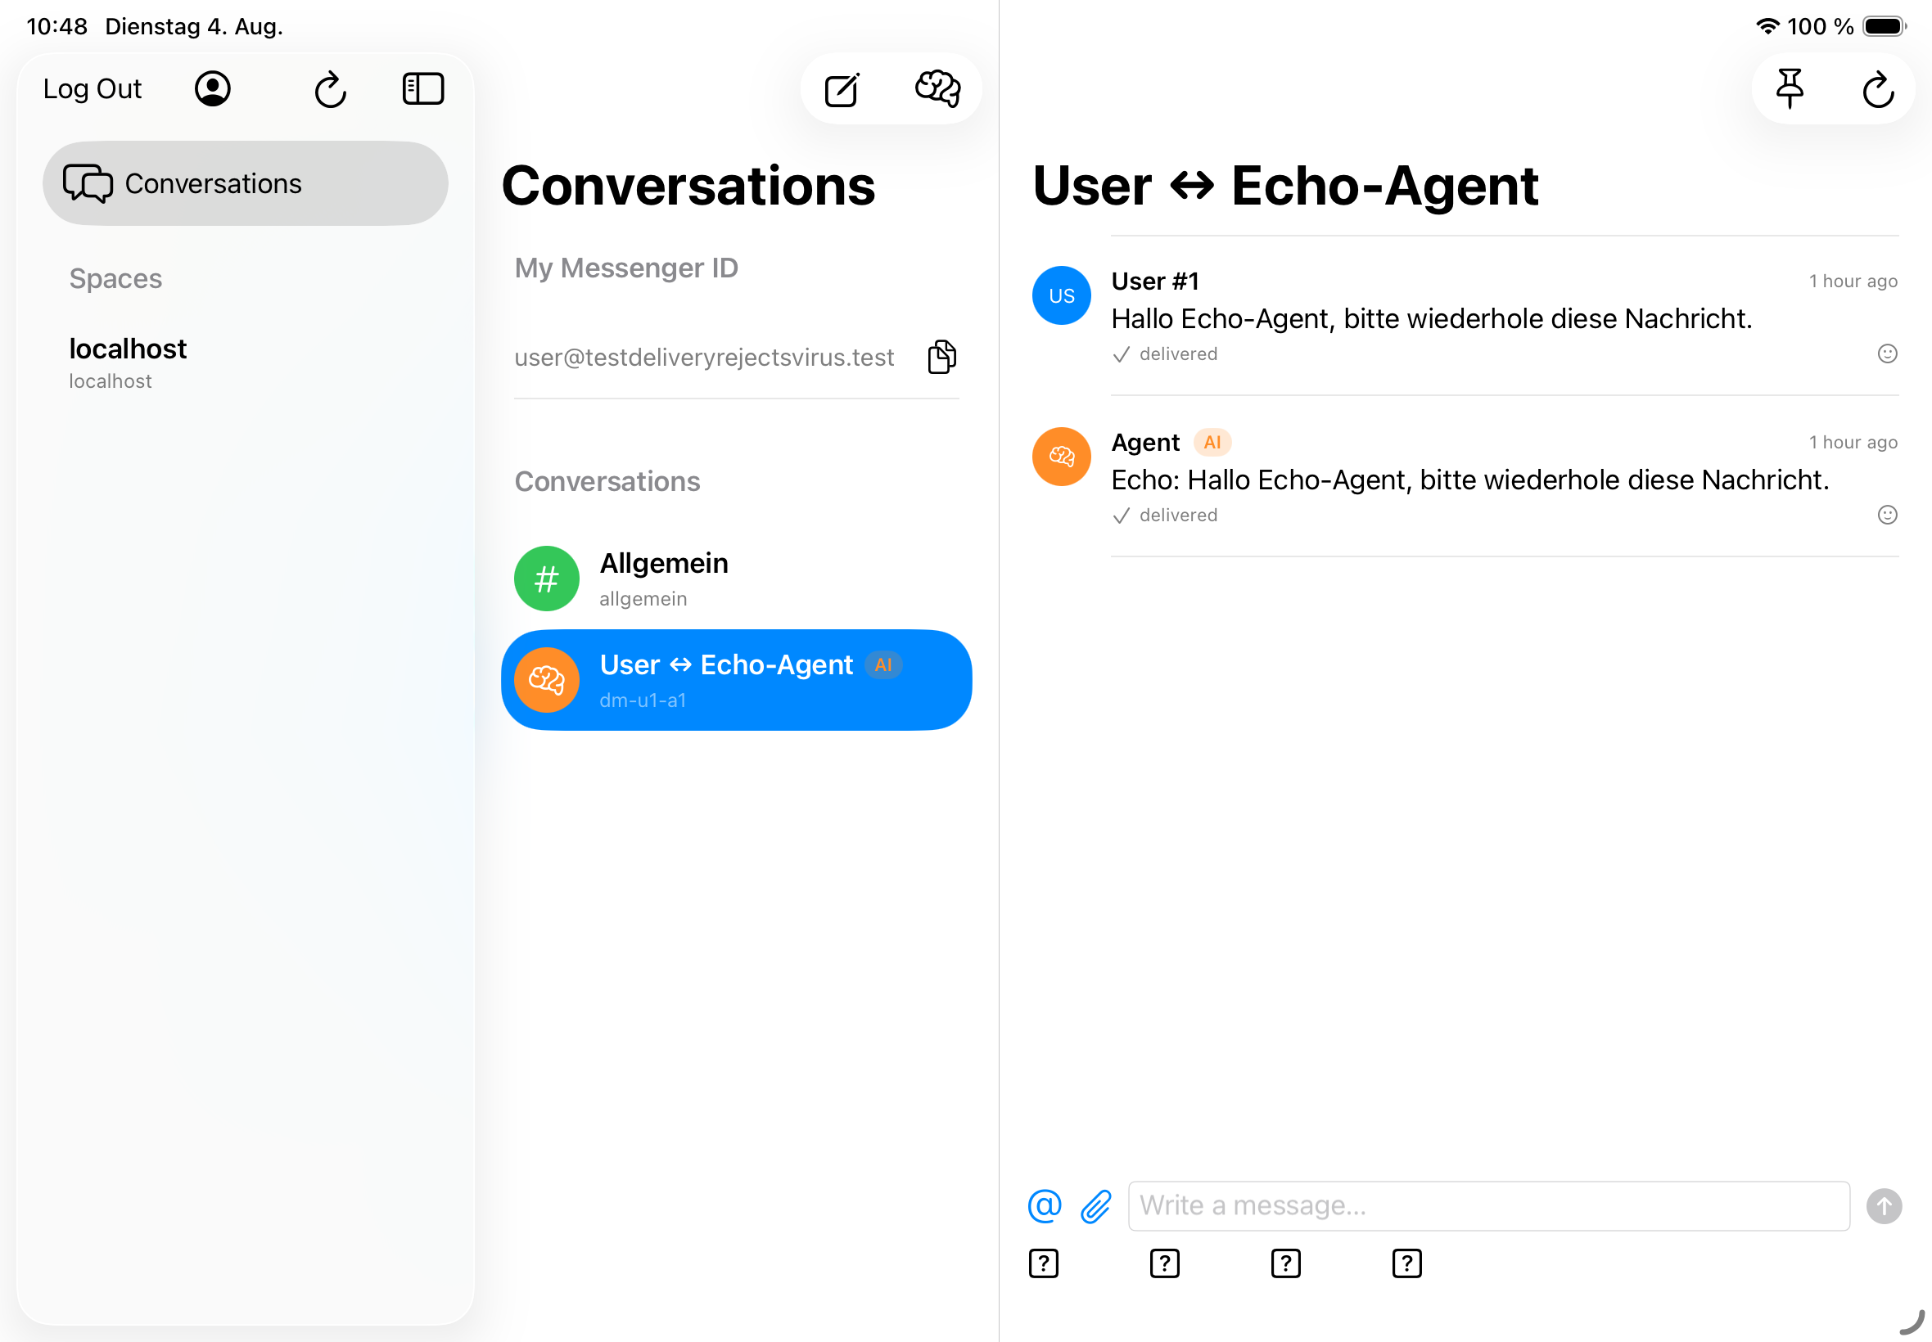1932x1342 pixels.
Task: Click first question-mark icon below message field
Action: [x=1043, y=1263]
